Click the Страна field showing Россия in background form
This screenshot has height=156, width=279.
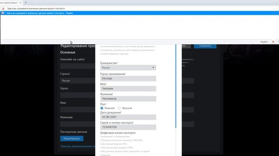pyautogui.click(x=78, y=81)
